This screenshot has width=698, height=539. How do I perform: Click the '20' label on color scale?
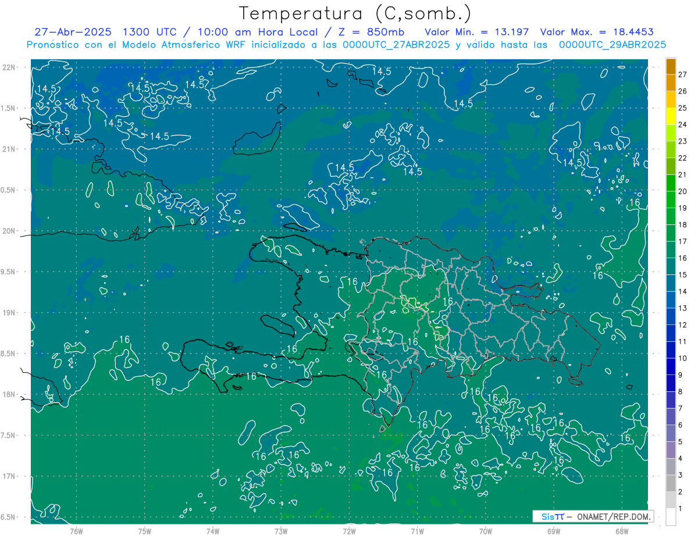point(683,191)
